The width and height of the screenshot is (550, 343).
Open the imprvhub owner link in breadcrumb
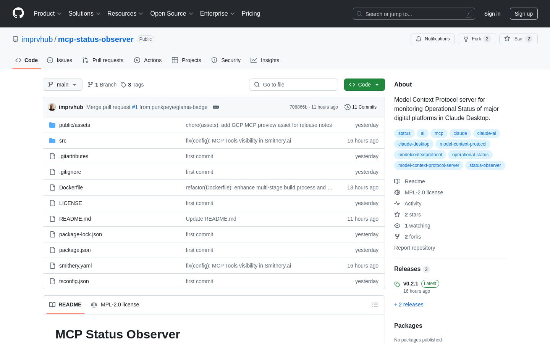(x=37, y=39)
